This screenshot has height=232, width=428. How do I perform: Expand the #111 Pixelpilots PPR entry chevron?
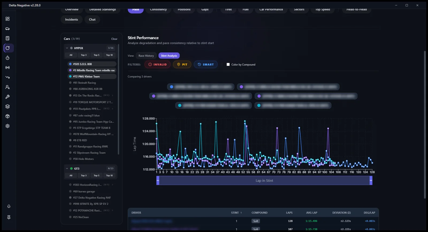[x=113, y=109]
